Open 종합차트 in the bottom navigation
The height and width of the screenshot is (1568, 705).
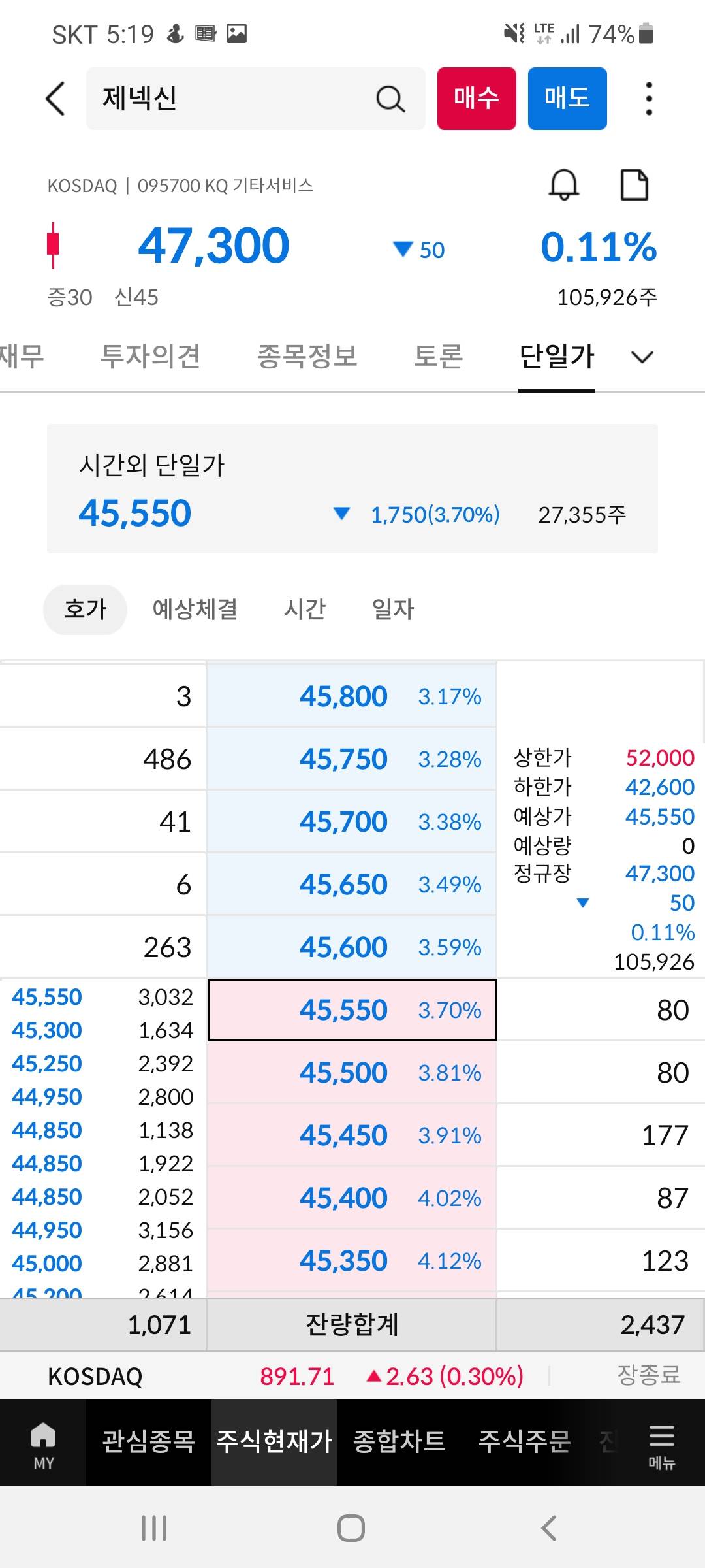(399, 1442)
